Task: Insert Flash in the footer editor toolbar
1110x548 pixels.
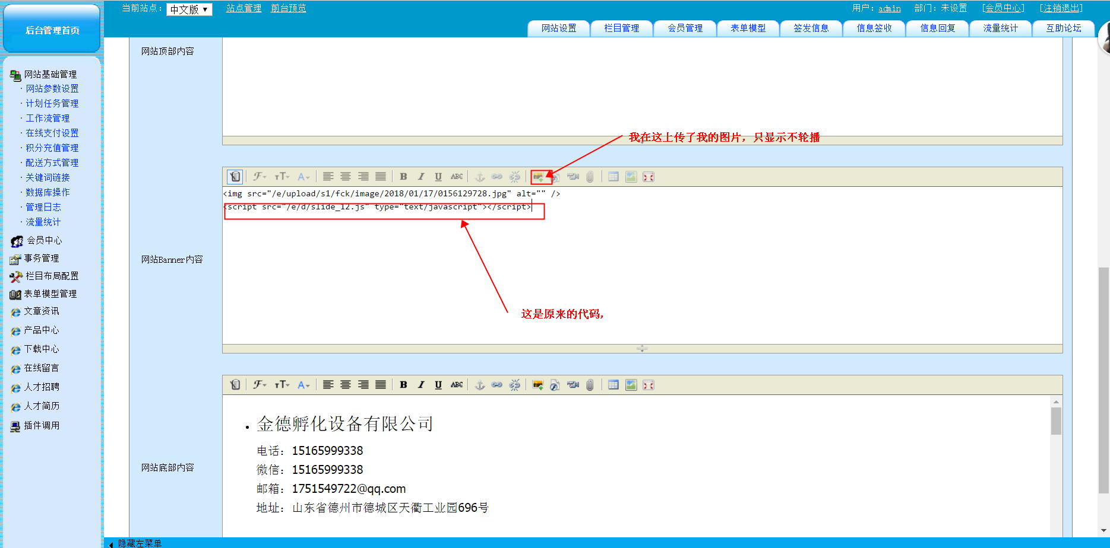Action: [555, 385]
